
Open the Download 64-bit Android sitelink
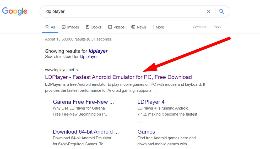tap(86, 132)
